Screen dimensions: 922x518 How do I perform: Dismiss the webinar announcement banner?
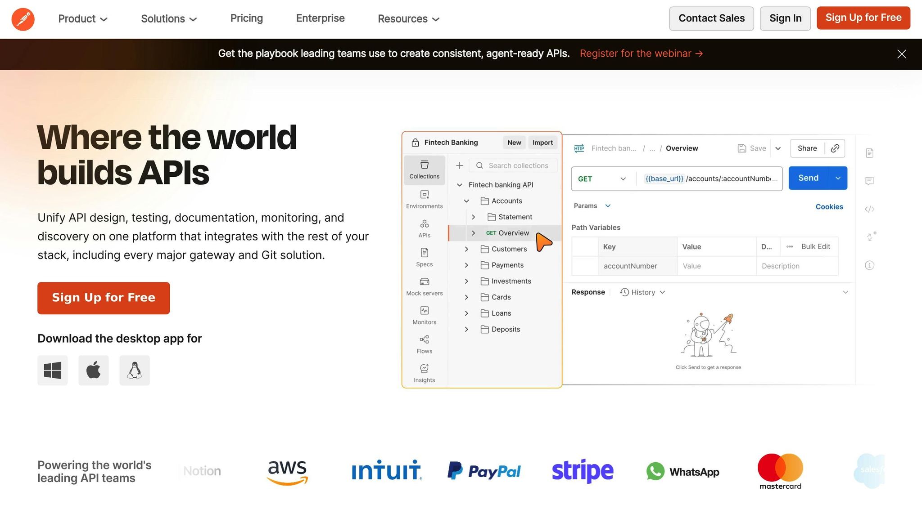pos(901,54)
